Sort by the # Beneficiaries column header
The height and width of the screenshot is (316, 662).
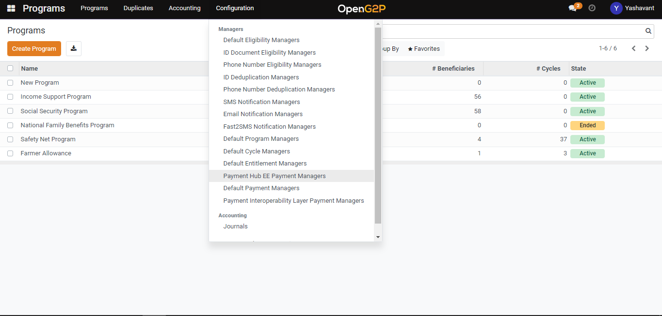coord(453,69)
